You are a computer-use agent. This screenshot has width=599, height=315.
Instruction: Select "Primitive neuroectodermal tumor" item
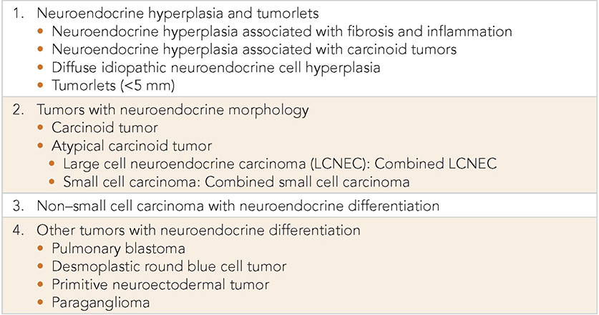tap(160, 286)
